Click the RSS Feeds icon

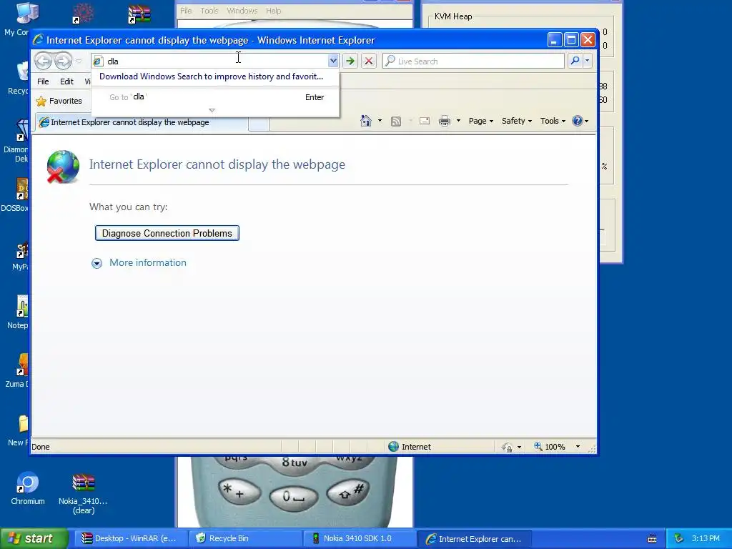[396, 122]
